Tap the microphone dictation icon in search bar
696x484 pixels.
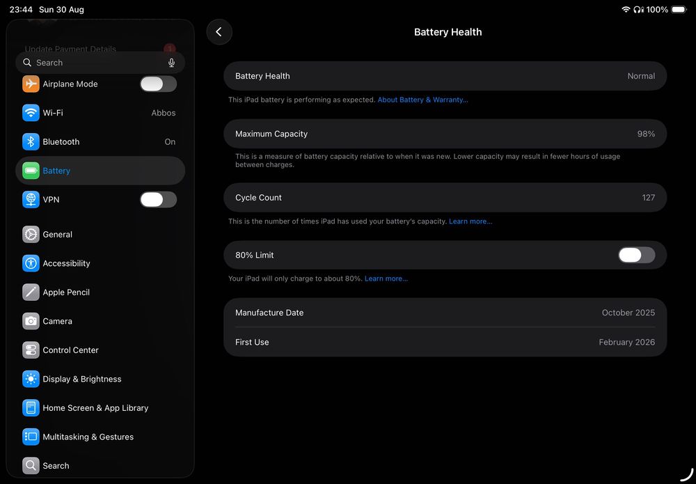[171, 63]
